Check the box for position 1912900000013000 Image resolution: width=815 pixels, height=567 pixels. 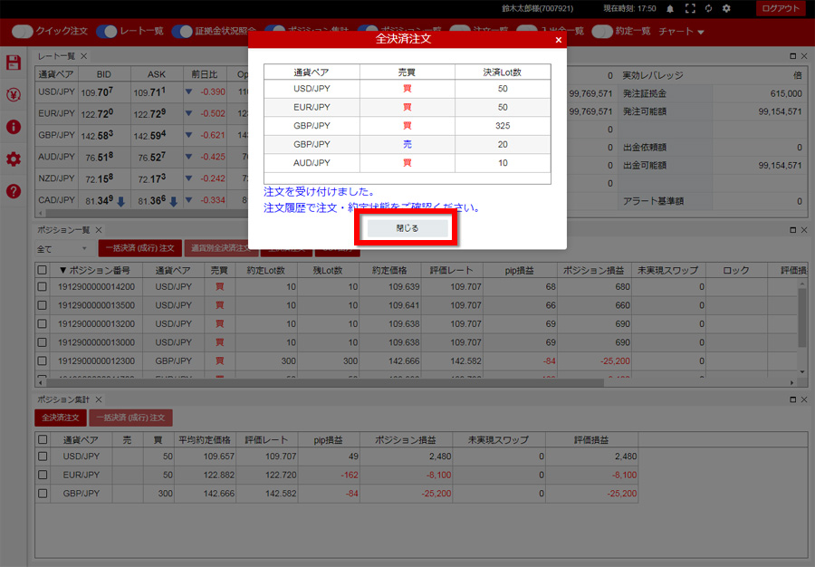[x=42, y=342]
